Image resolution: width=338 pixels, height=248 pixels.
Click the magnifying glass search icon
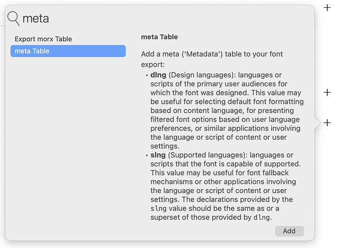pos(13,19)
